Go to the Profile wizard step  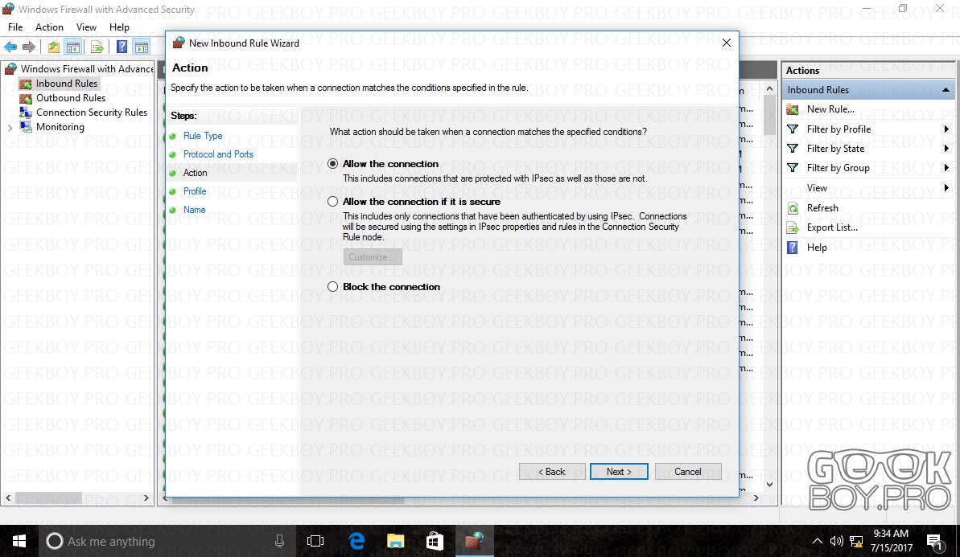click(195, 190)
